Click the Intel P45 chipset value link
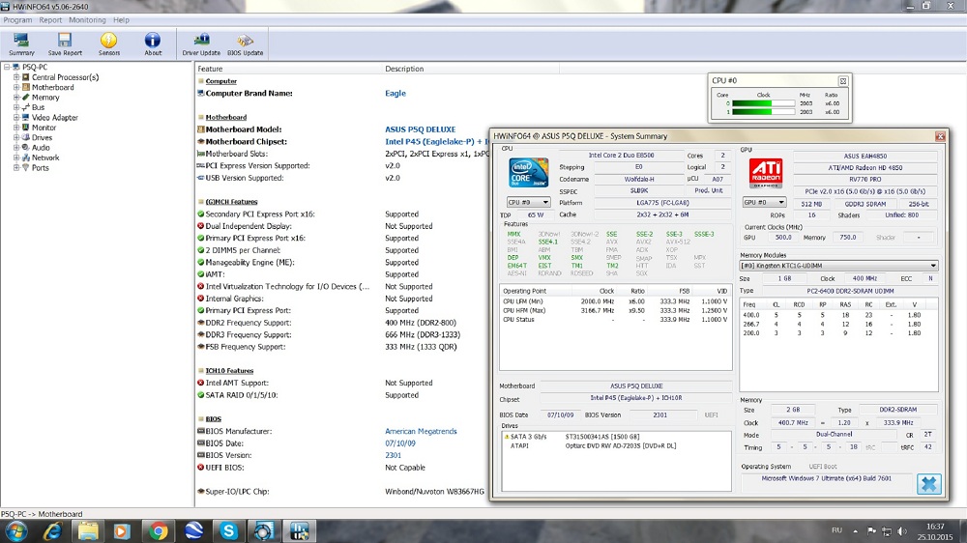967x543 pixels. click(437, 142)
